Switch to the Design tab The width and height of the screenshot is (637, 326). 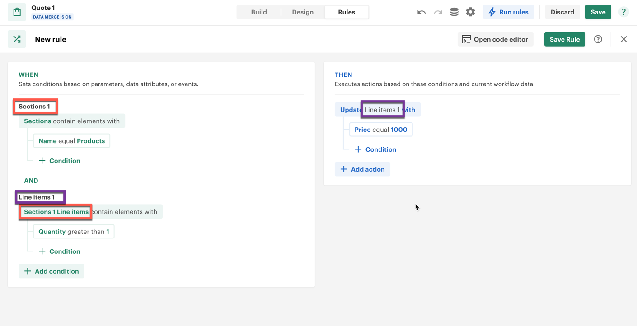pos(302,12)
